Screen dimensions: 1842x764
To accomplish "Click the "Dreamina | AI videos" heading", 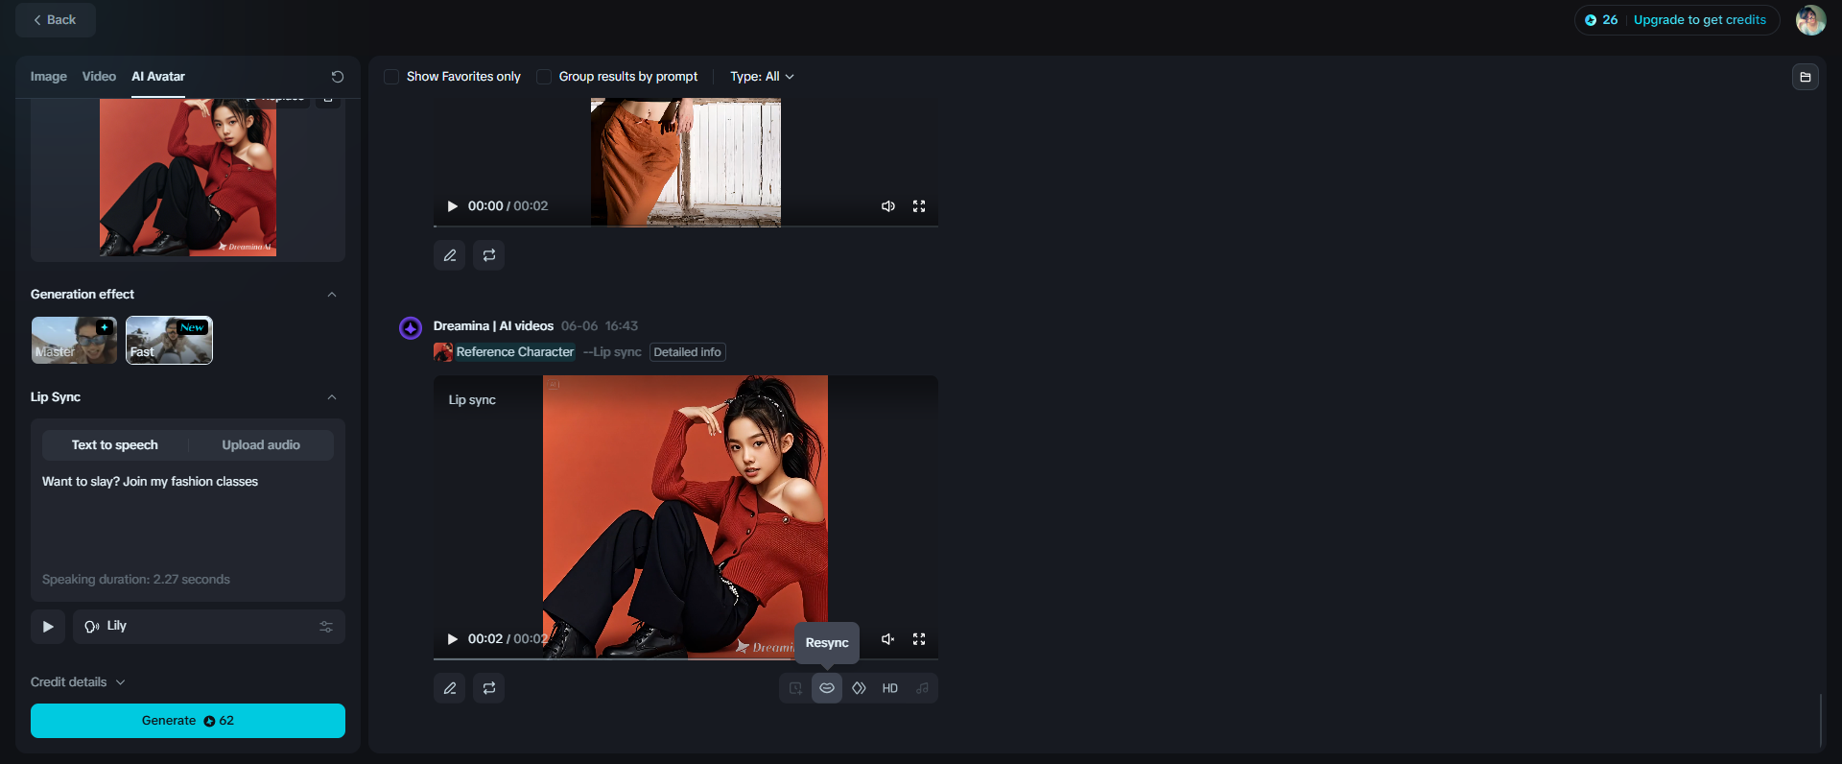I will (x=493, y=326).
